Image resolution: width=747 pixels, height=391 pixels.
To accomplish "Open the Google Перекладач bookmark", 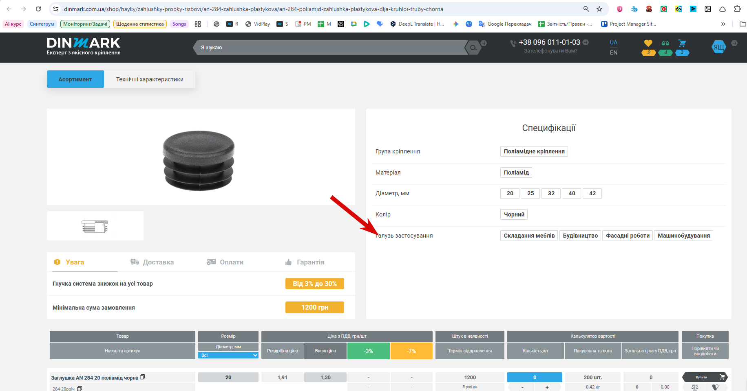I will point(505,24).
